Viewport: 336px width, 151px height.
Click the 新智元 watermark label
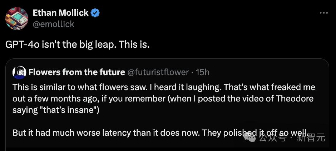[x=311, y=137]
